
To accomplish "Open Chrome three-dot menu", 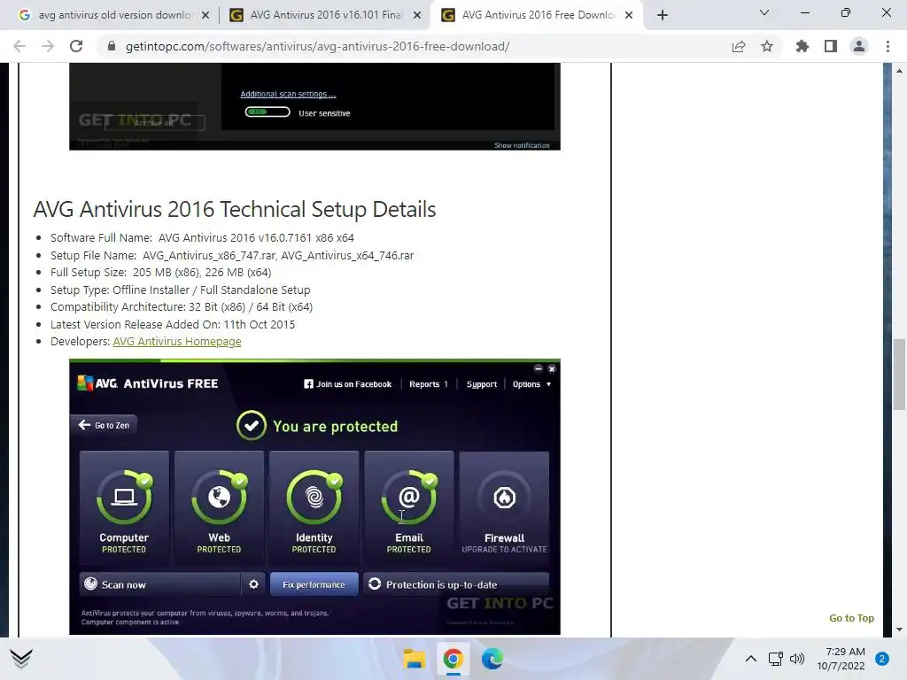I will click(x=888, y=46).
